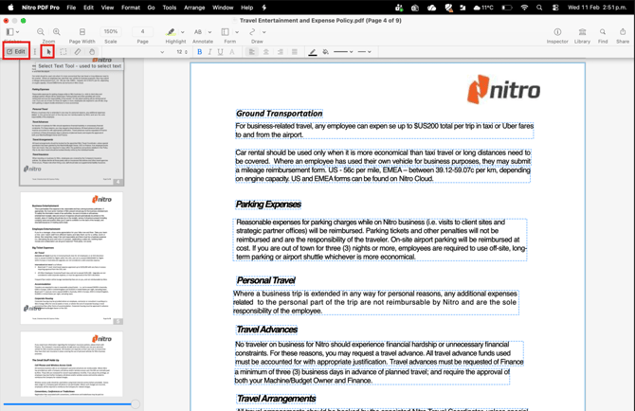Click the Edit mode button
The height and width of the screenshot is (411, 635).
point(16,51)
